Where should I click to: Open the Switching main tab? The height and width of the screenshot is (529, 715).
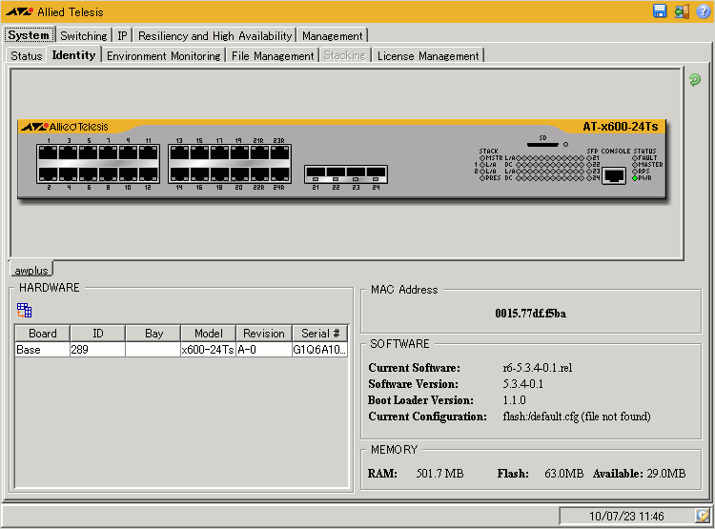point(84,35)
